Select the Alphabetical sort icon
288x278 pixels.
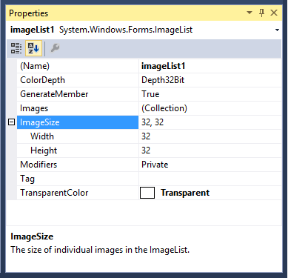point(33,48)
